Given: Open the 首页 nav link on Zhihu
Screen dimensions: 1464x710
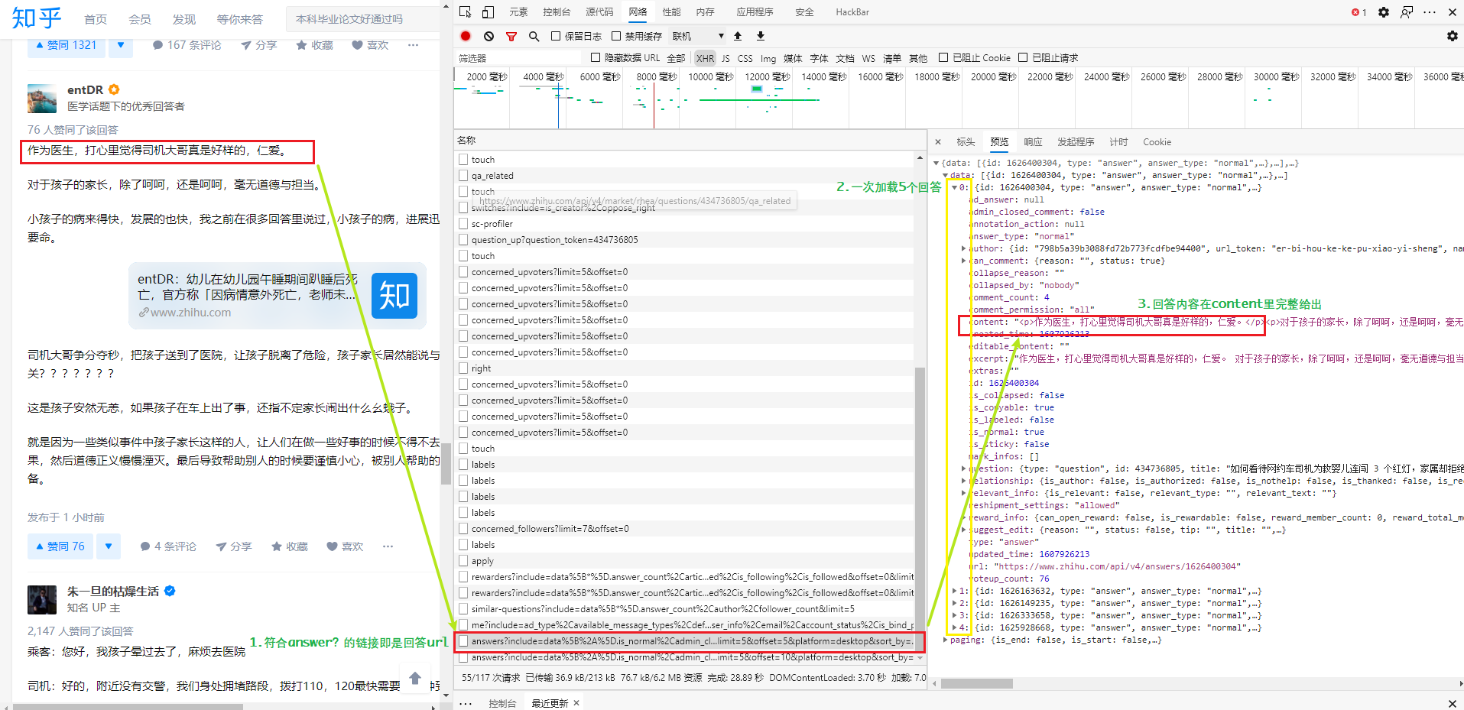Looking at the screenshot, I should [96, 19].
